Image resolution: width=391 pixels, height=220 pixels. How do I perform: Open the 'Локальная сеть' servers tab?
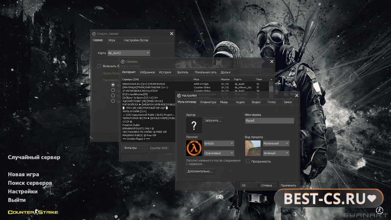coord(206,72)
